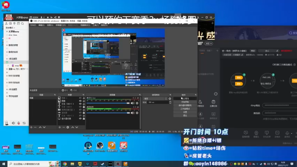Viewport: 297px width, 167px height.
Task: Move the source down in the Sources panel
Action: (77, 127)
